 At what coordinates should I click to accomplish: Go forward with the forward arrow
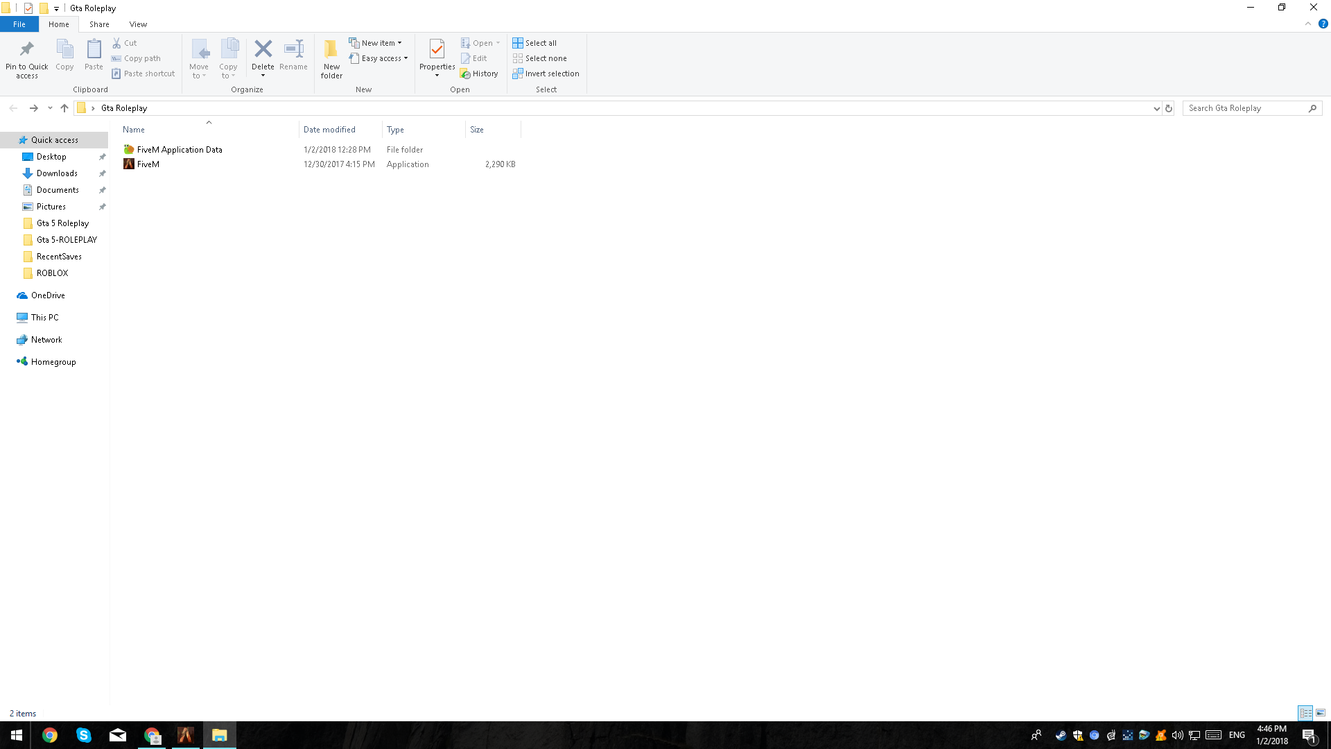coord(33,108)
